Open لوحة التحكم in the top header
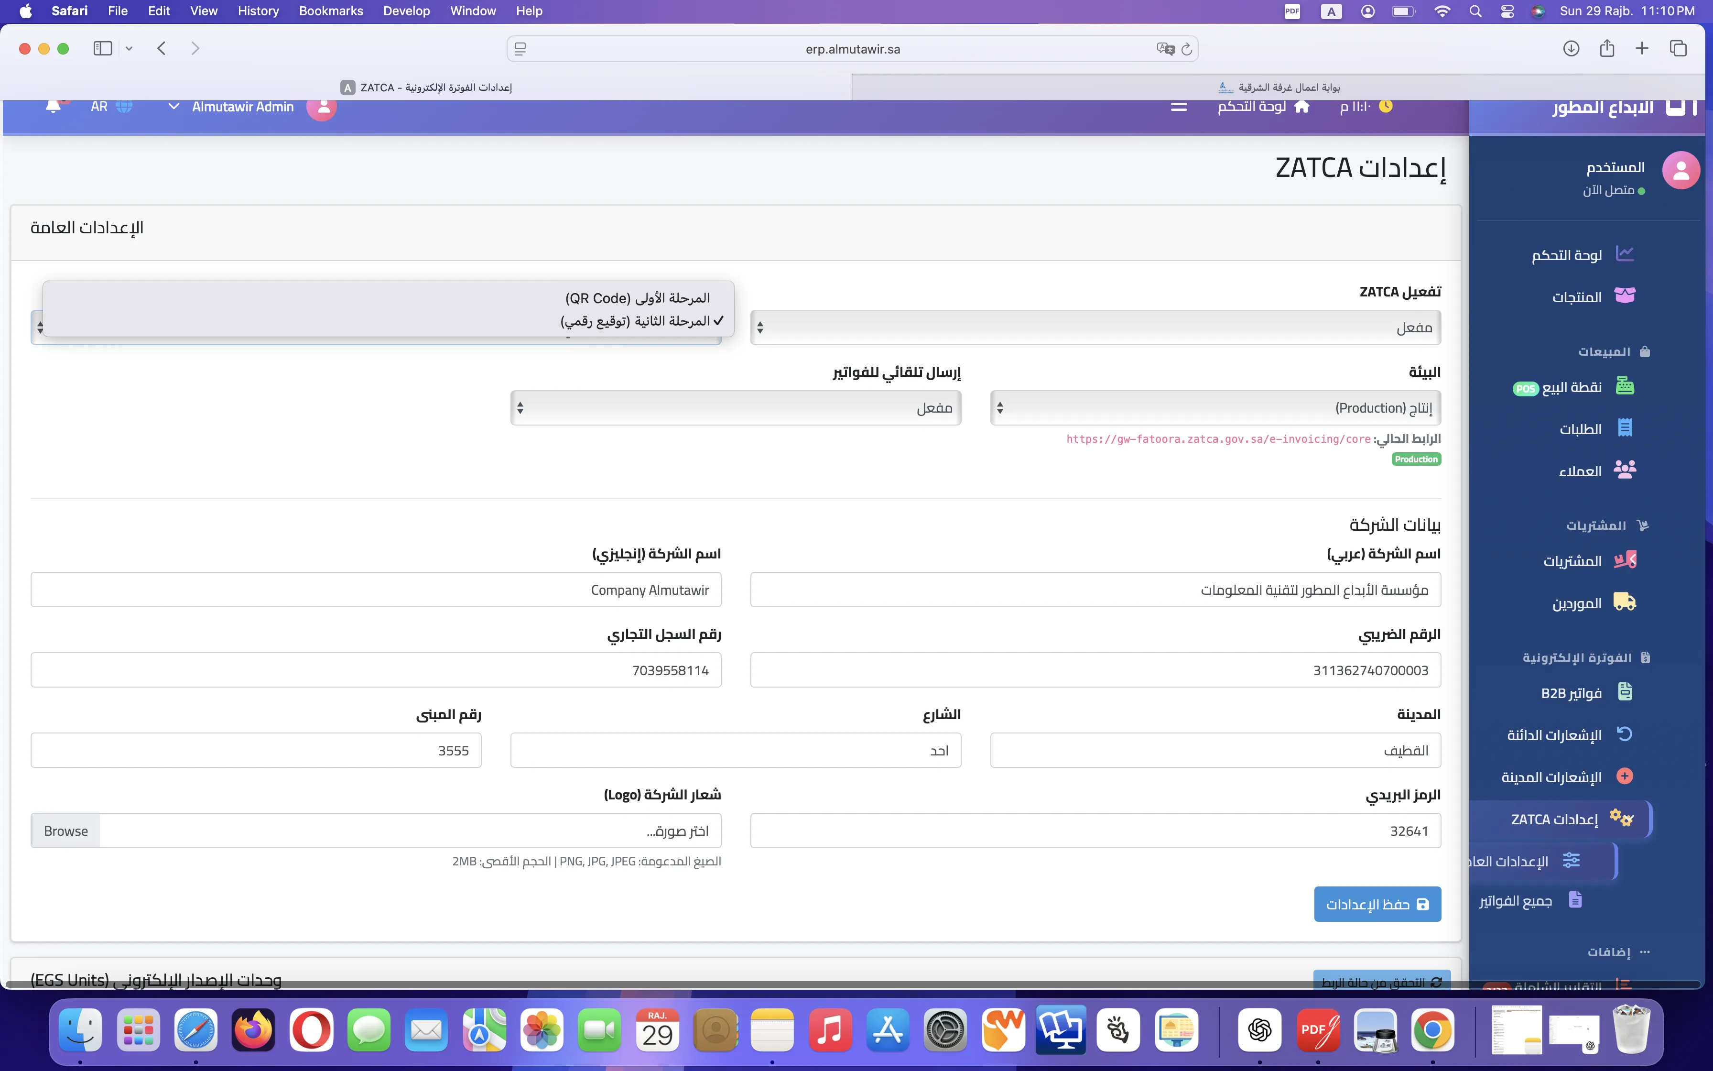 coord(1264,107)
